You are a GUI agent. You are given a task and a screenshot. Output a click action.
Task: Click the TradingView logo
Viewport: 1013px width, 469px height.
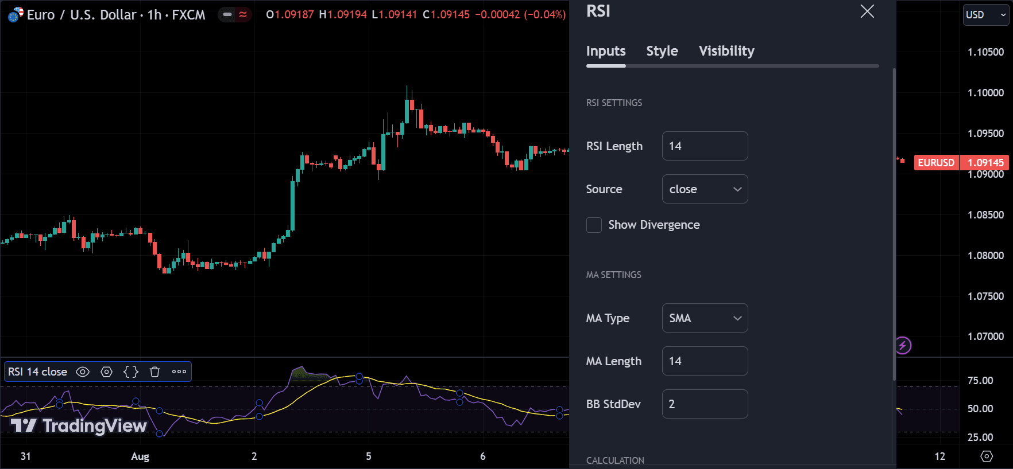pos(79,425)
